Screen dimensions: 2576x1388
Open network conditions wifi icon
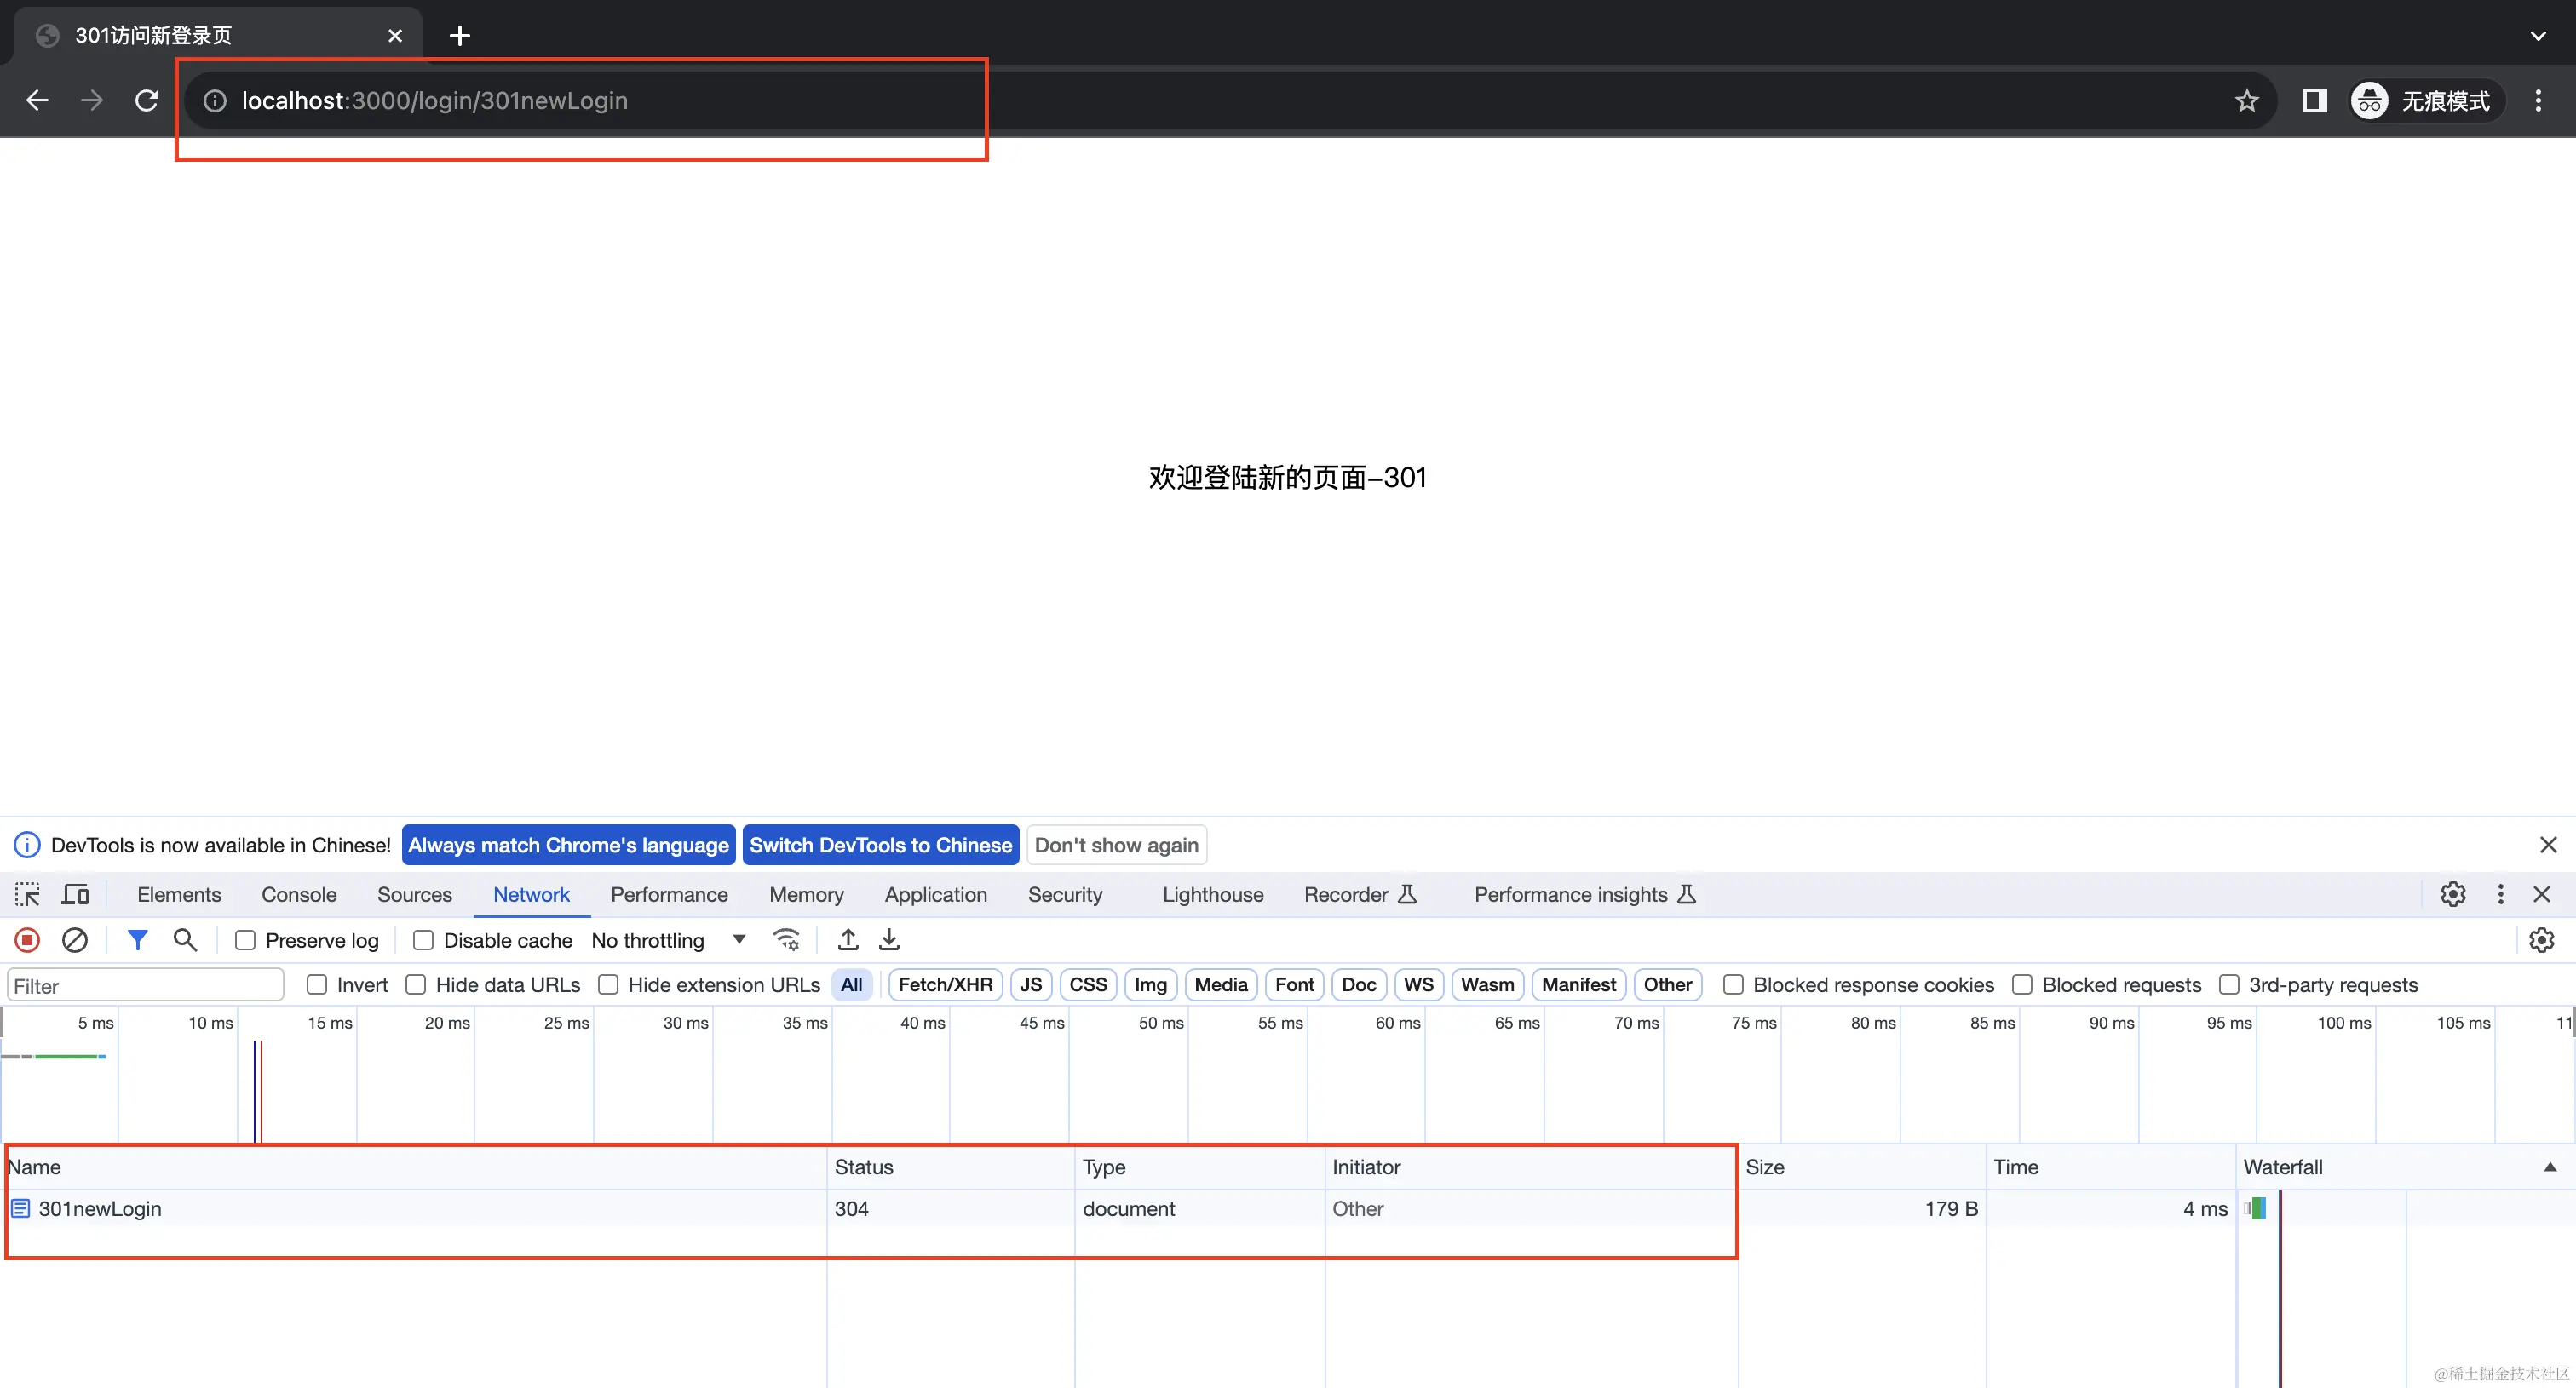pos(786,939)
